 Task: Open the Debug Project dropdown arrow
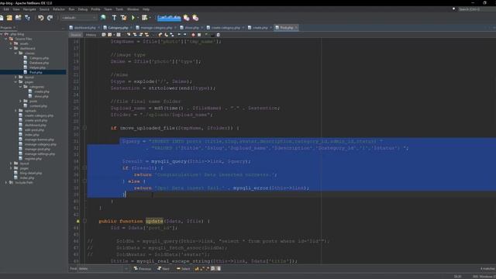point(150,18)
